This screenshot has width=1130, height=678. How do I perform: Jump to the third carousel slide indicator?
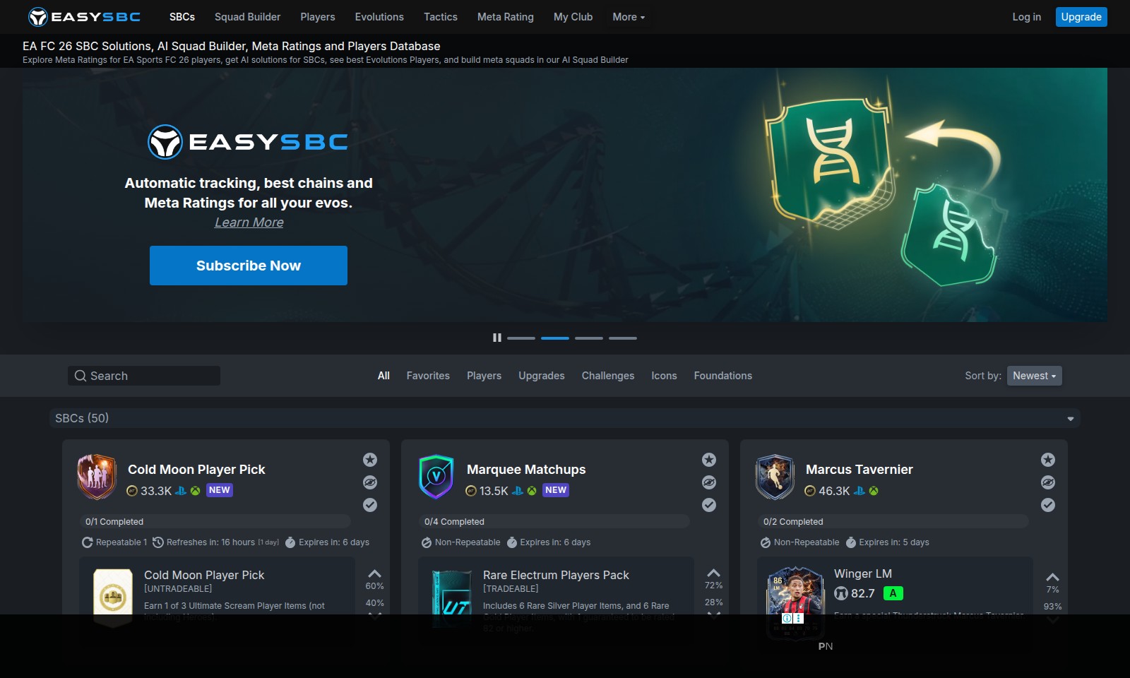[x=589, y=338]
